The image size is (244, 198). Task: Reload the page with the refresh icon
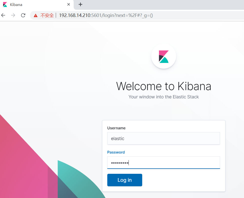23,15
